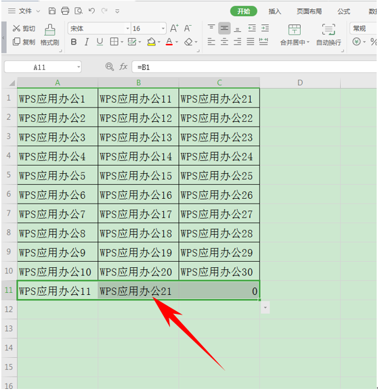Select cell C11 containing 0

[x=219, y=291]
